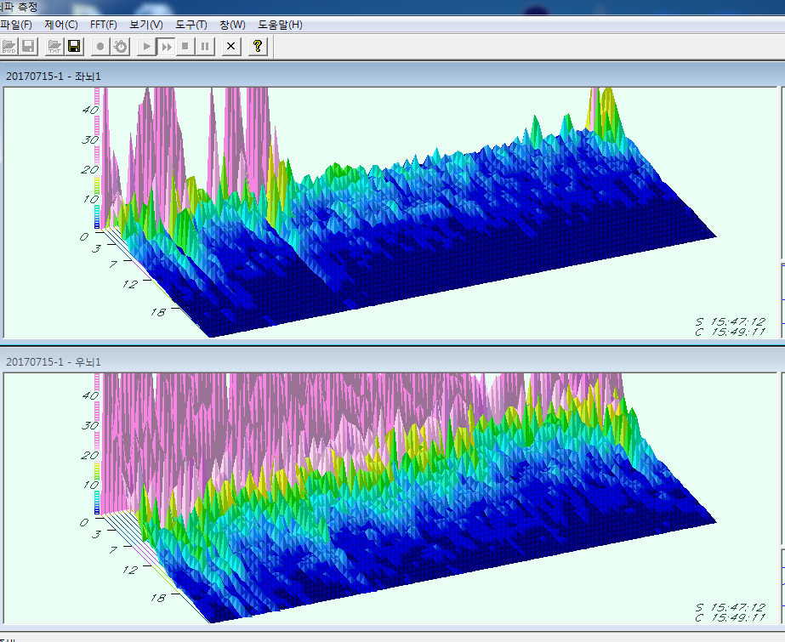This screenshot has height=642, width=785.
Task: Open the FFT(F) menu
Action: 104,25
